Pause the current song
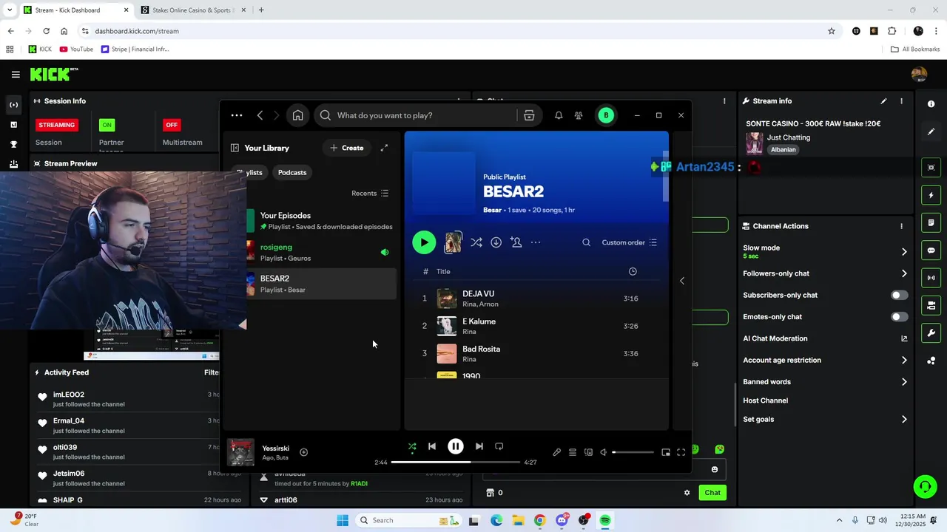Viewport: 947px width, 532px height. pyautogui.click(x=456, y=446)
